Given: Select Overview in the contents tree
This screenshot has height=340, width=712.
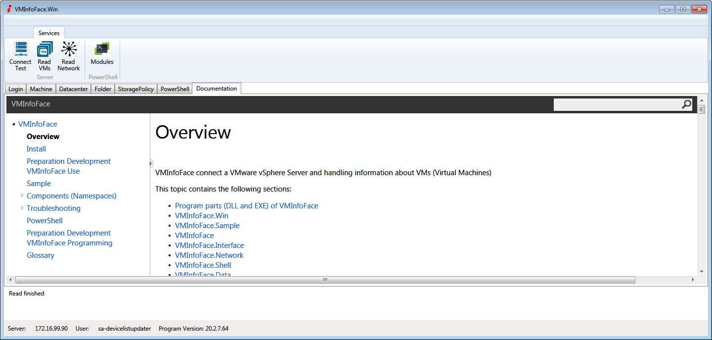Looking at the screenshot, I should point(43,137).
